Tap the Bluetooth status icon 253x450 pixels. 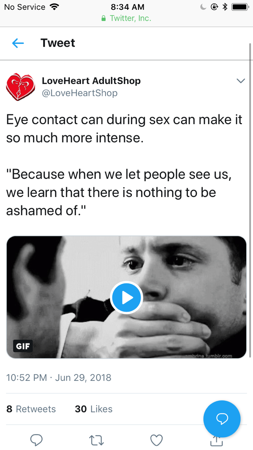coord(225,7)
